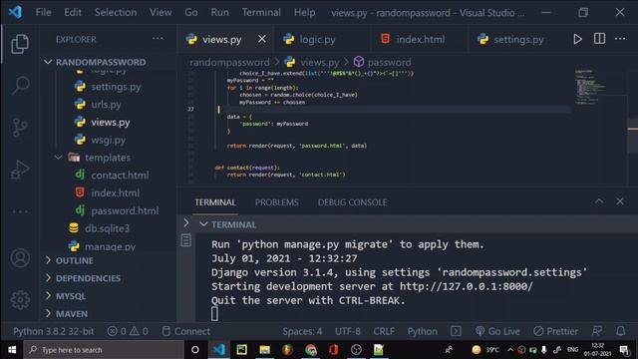Open the Accounts menu icon
This screenshot has width=638, height=359.
(x=20, y=258)
